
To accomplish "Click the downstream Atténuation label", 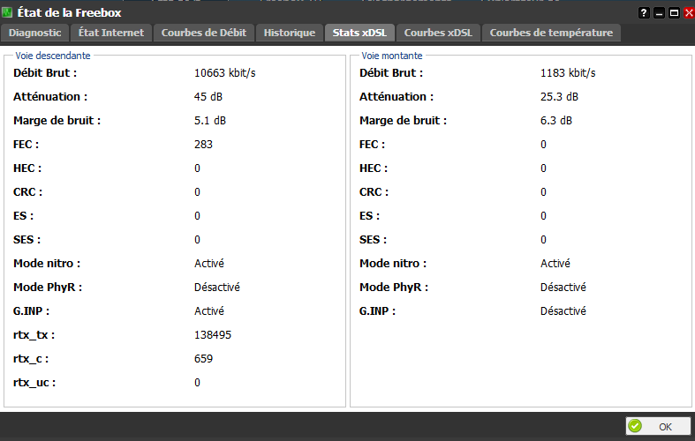I will pyautogui.click(x=50, y=97).
